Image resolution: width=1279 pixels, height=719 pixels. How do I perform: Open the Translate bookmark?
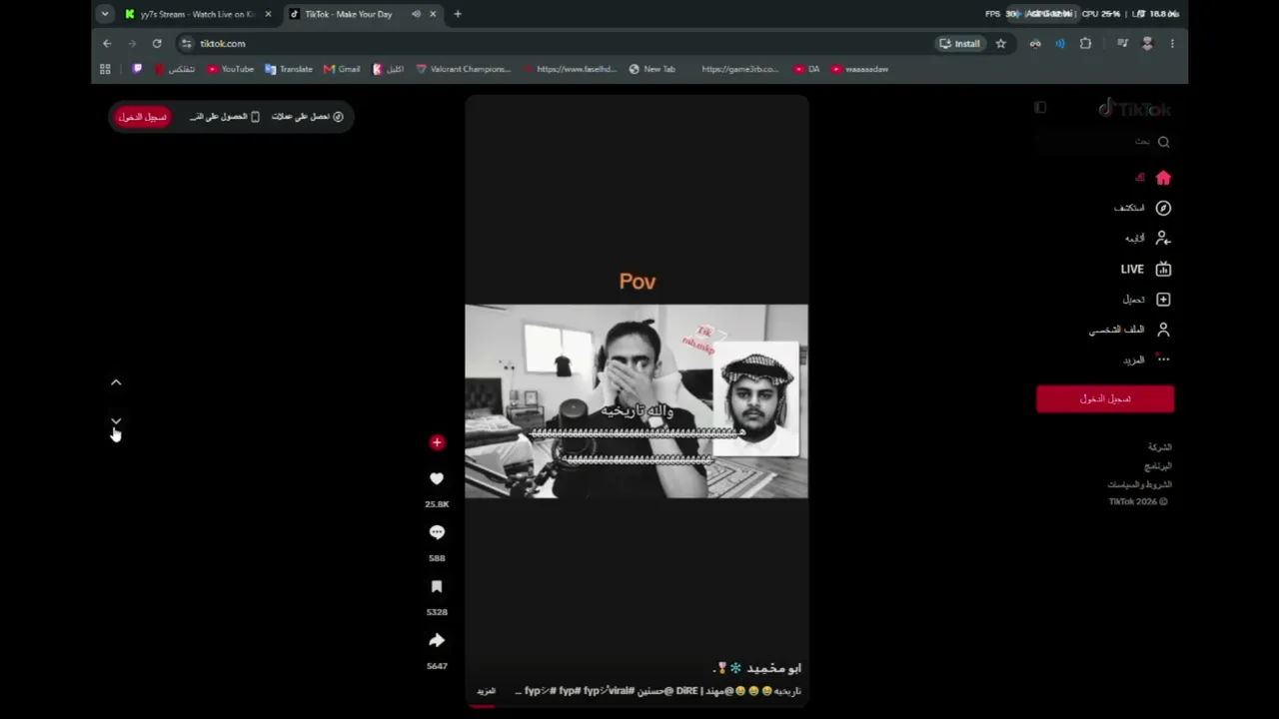pyautogui.click(x=289, y=69)
